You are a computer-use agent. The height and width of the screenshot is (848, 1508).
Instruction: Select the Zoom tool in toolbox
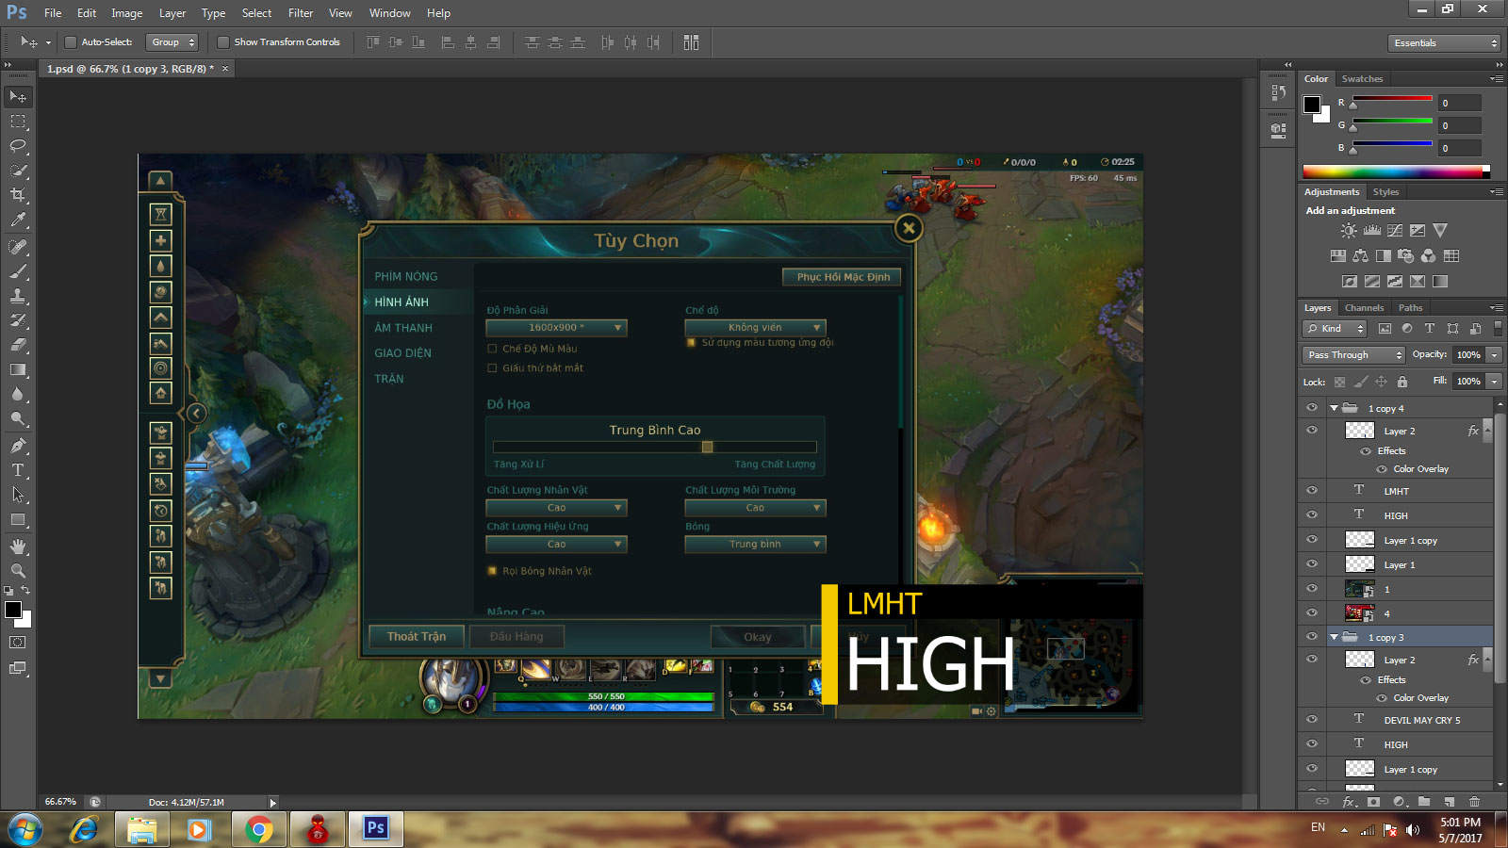point(18,571)
